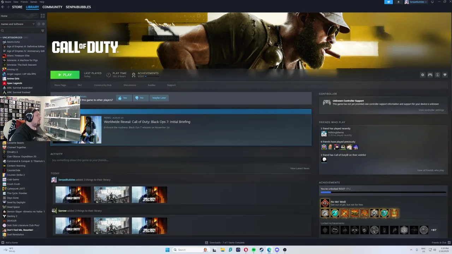This screenshot has width=452, height=254.
Task: Open advanced filter options in library search
Action: (x=43, y=31)
